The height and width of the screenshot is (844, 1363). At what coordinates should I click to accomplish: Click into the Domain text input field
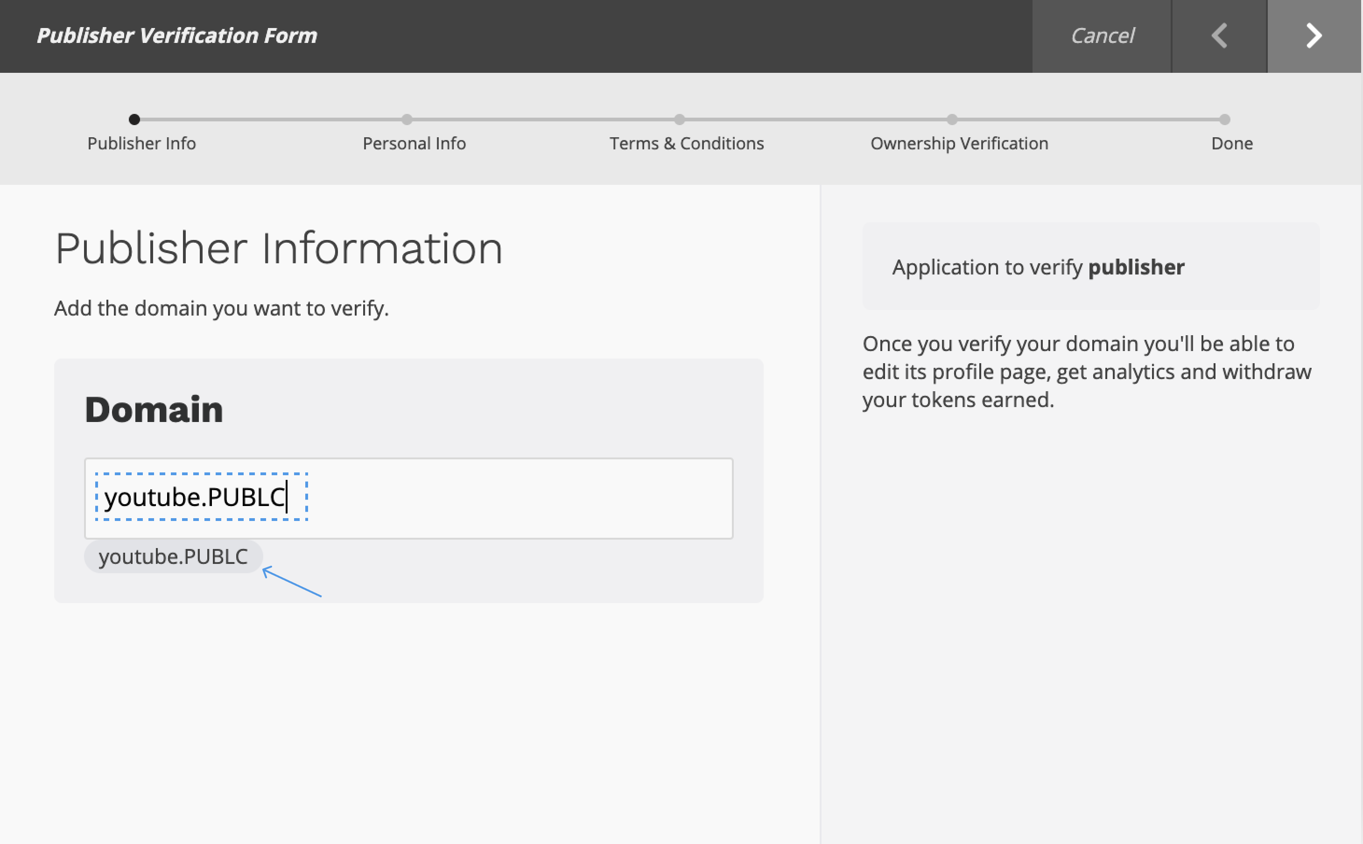[408, 498]
